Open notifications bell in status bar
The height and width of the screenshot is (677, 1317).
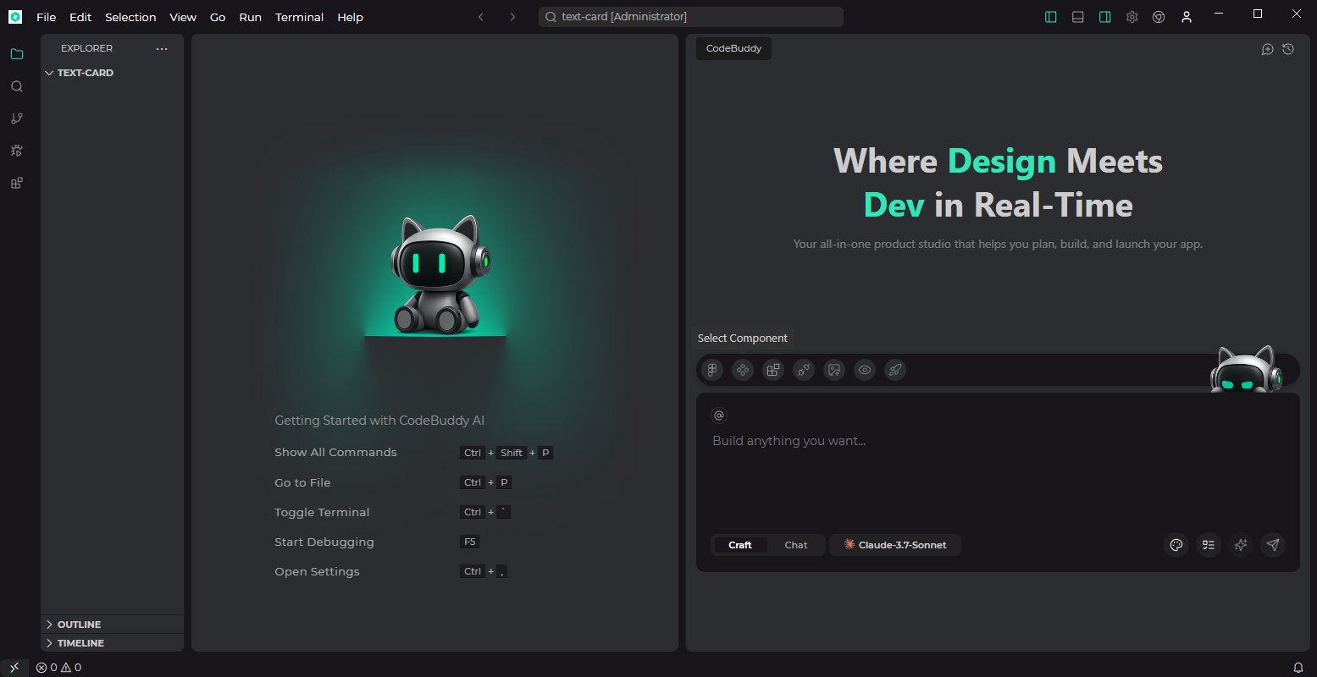[1298, 668]
